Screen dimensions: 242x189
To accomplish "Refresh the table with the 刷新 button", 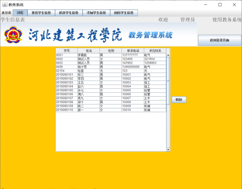I will pyautogui.click(x=179, y=100).
